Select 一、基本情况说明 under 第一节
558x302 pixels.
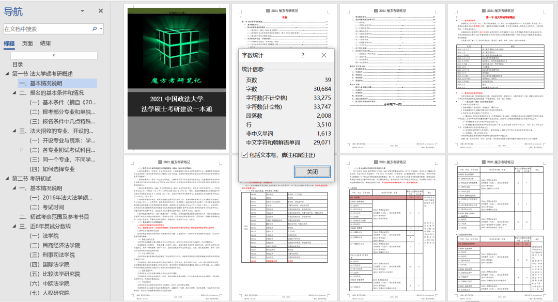[x=41, y=83]
